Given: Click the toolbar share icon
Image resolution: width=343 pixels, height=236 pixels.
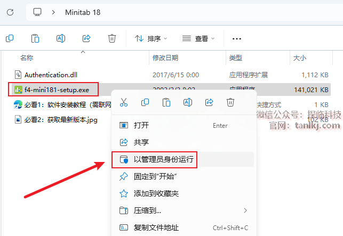Looking at the screenshot, I should tap(86, 38).
